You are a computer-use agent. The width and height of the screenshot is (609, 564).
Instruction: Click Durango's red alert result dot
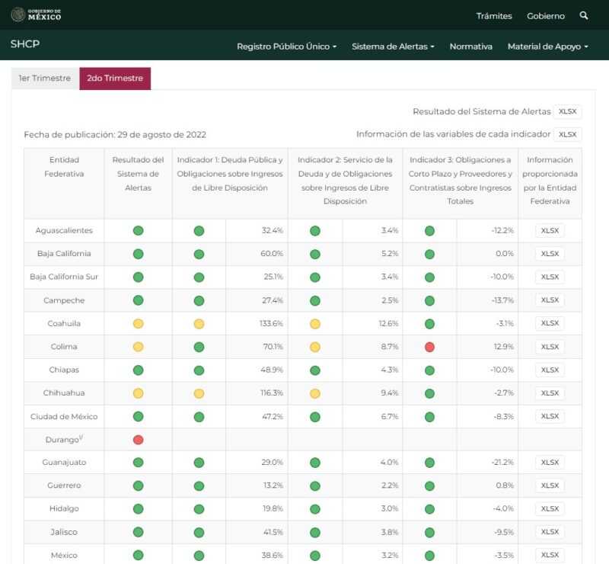point(138,440)
